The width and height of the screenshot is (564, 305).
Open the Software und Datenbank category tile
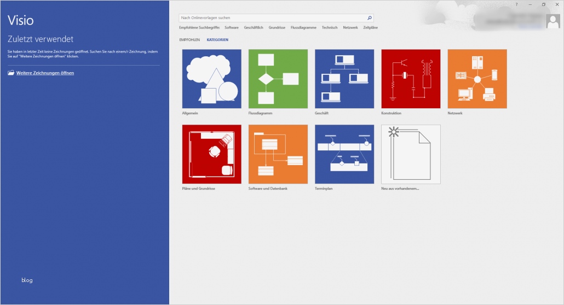pyautogui.click(x=278, y=154)
